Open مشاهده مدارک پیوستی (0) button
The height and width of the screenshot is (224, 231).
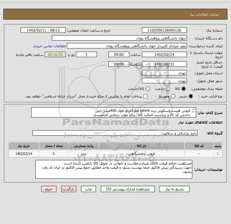coord(128,189)
